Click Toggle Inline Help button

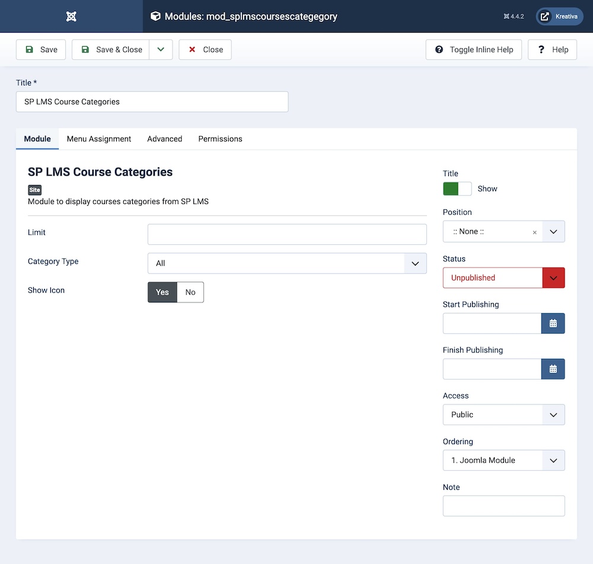point(473,50)
